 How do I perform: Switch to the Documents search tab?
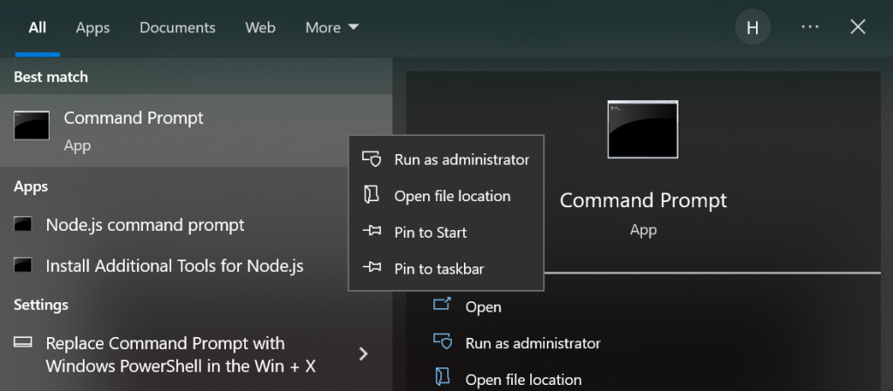coord(177,28)
